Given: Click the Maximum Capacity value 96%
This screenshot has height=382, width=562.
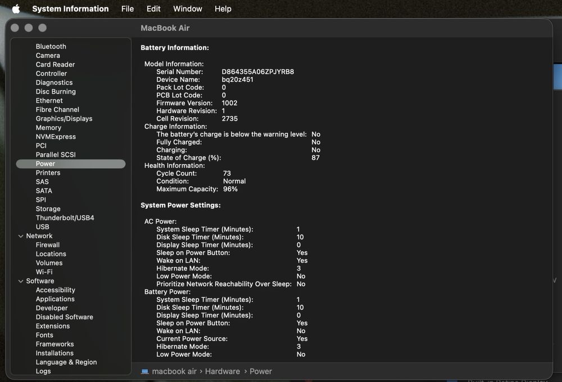Looking at the screenshot, I should tap(230, 189).
